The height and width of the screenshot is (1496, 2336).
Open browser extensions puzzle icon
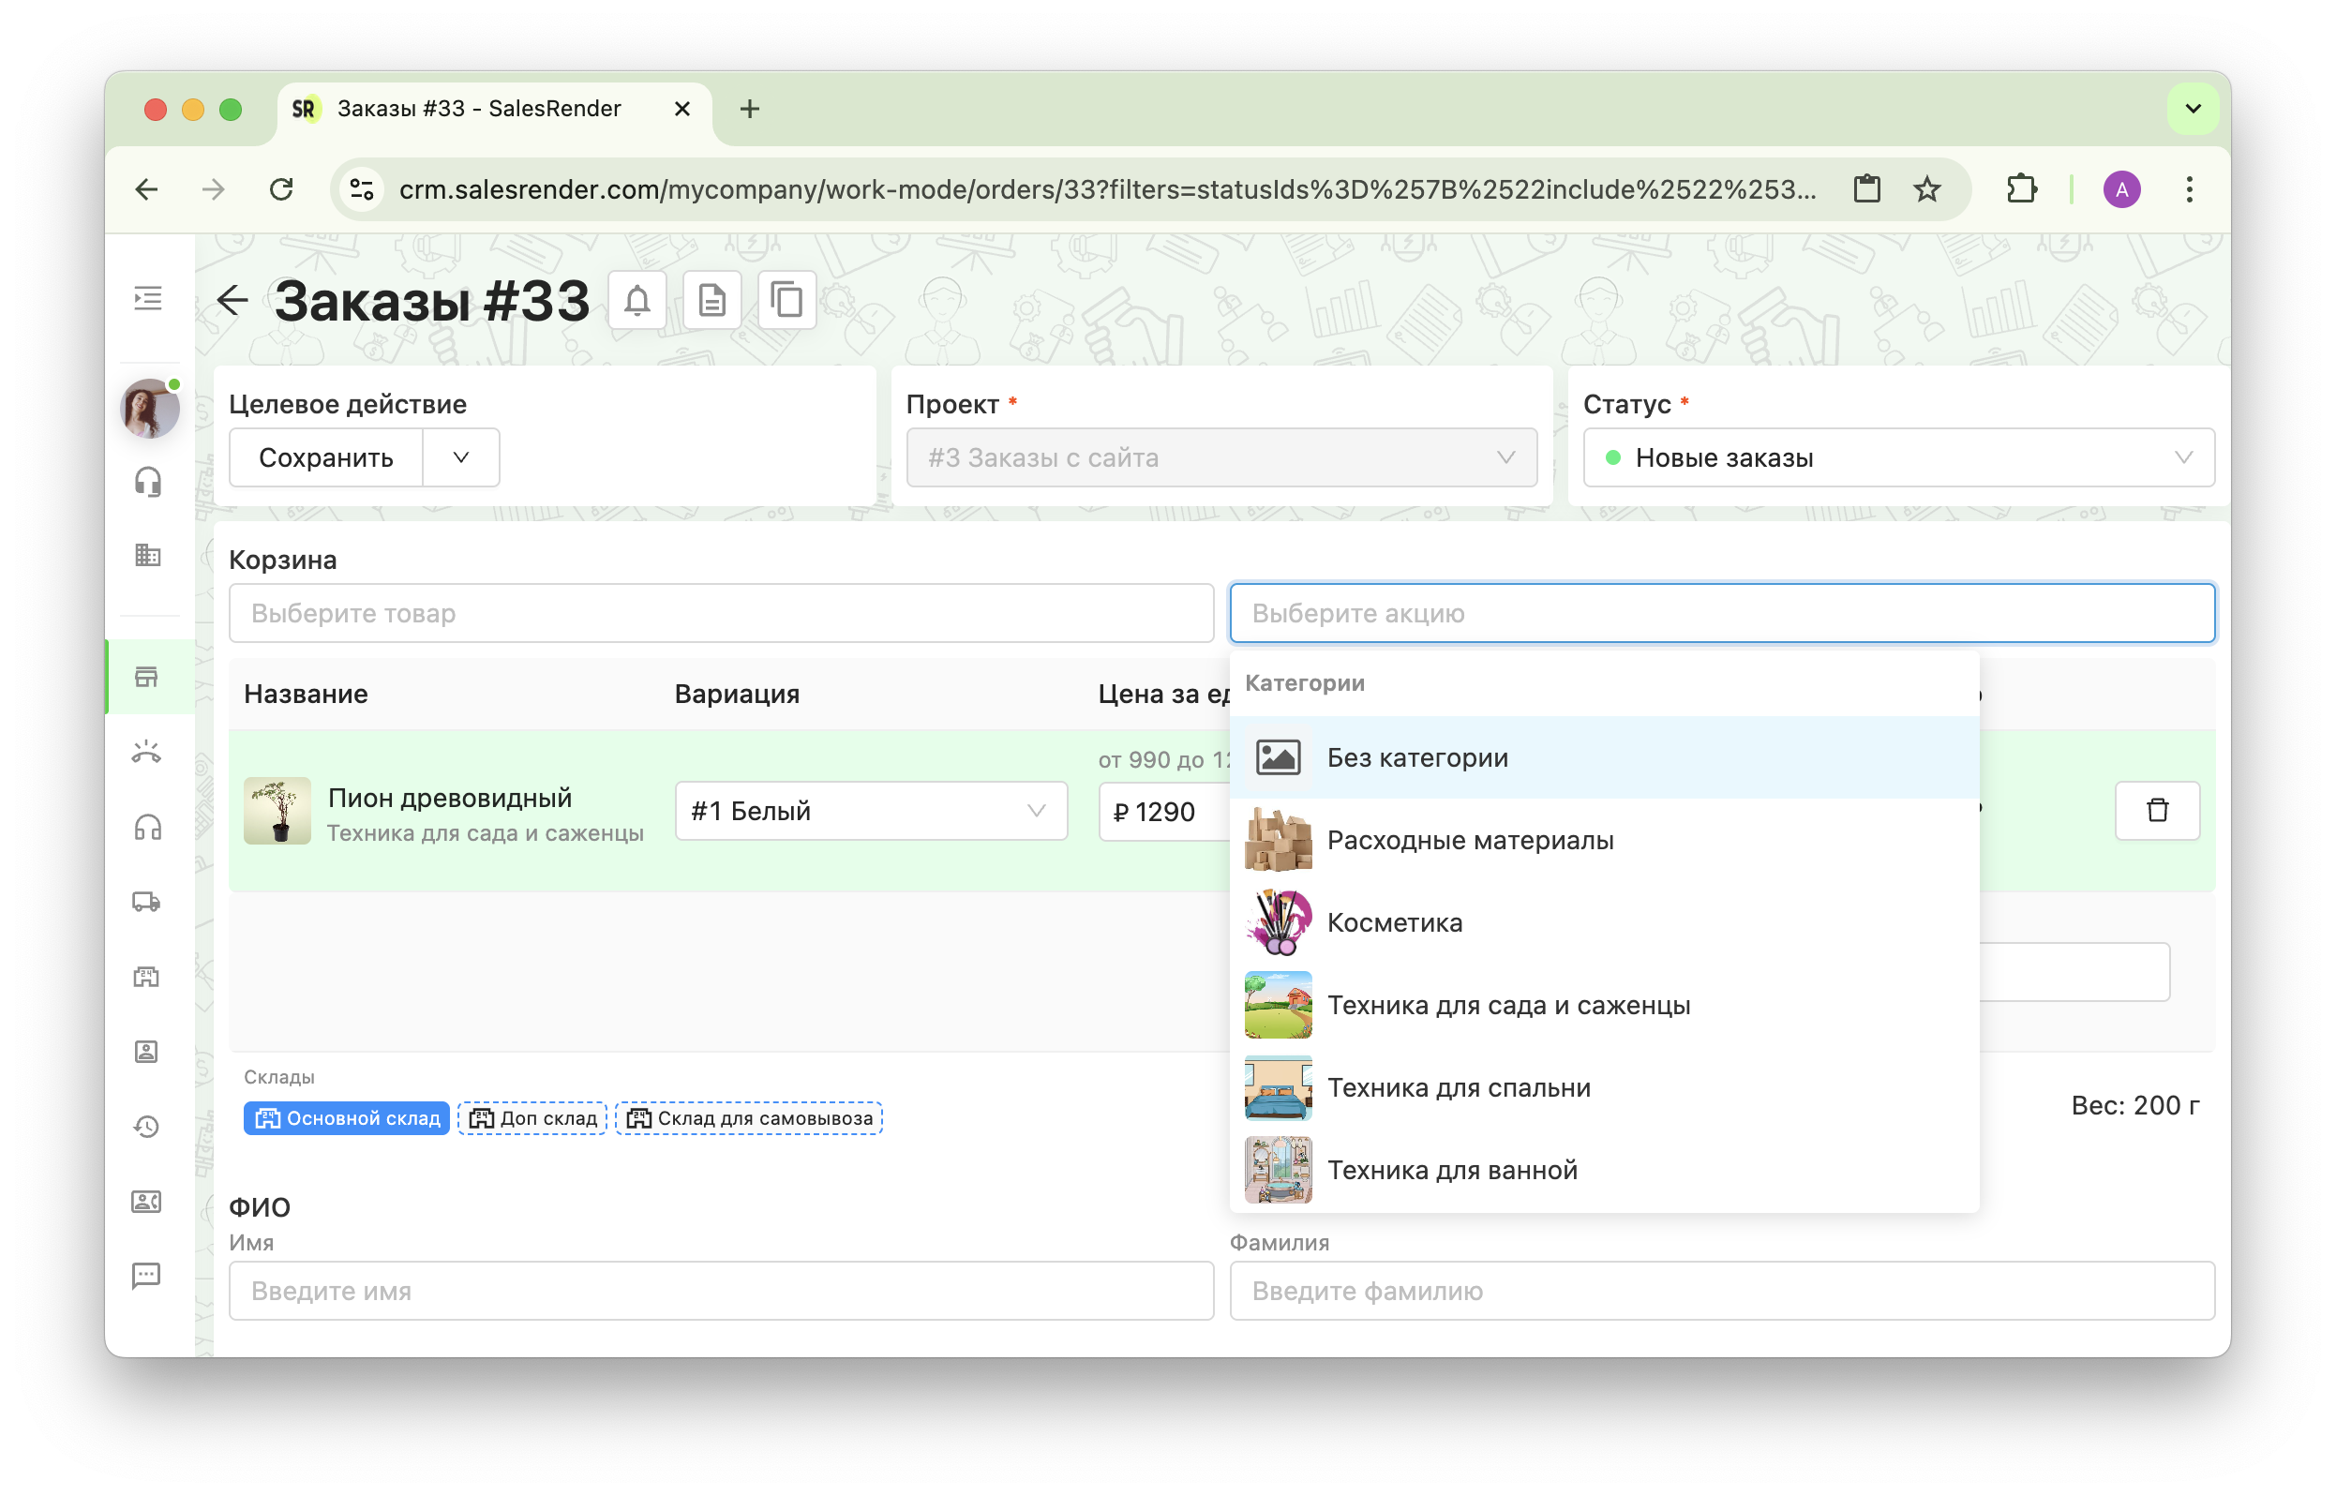pyautogui.click(x=2022, y=189)
